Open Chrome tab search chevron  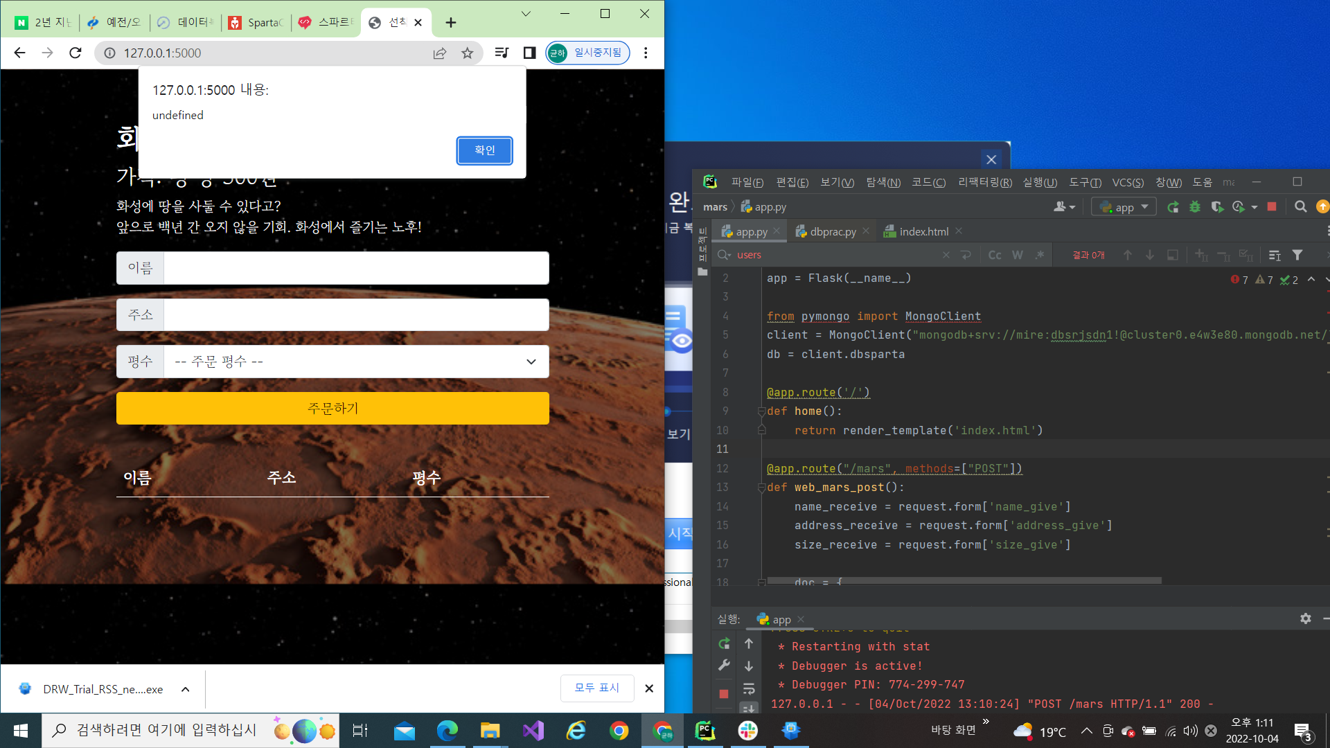pyautogui.click(x=526, y=14)
